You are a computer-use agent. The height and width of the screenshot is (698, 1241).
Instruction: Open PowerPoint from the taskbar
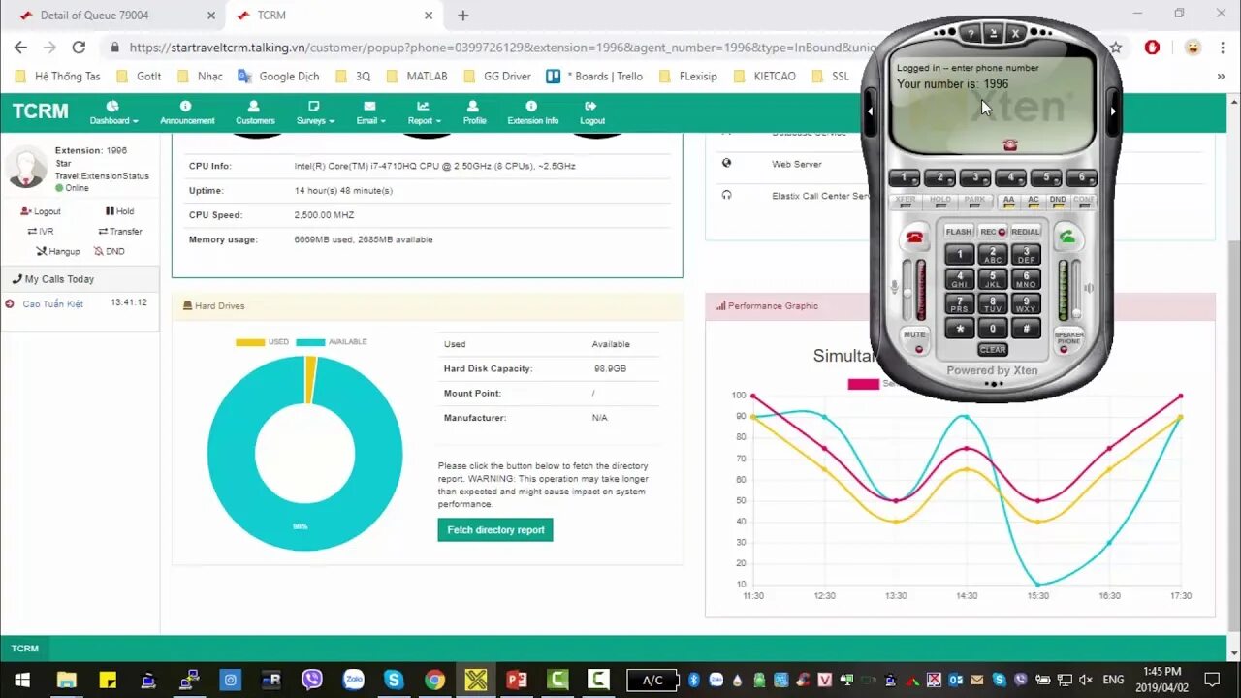click(x=517, y=680)
